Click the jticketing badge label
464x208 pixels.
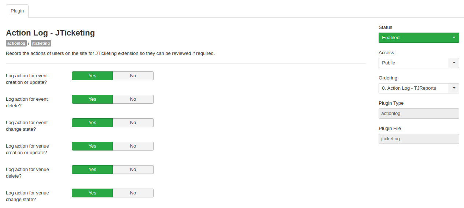click(41, 43)
